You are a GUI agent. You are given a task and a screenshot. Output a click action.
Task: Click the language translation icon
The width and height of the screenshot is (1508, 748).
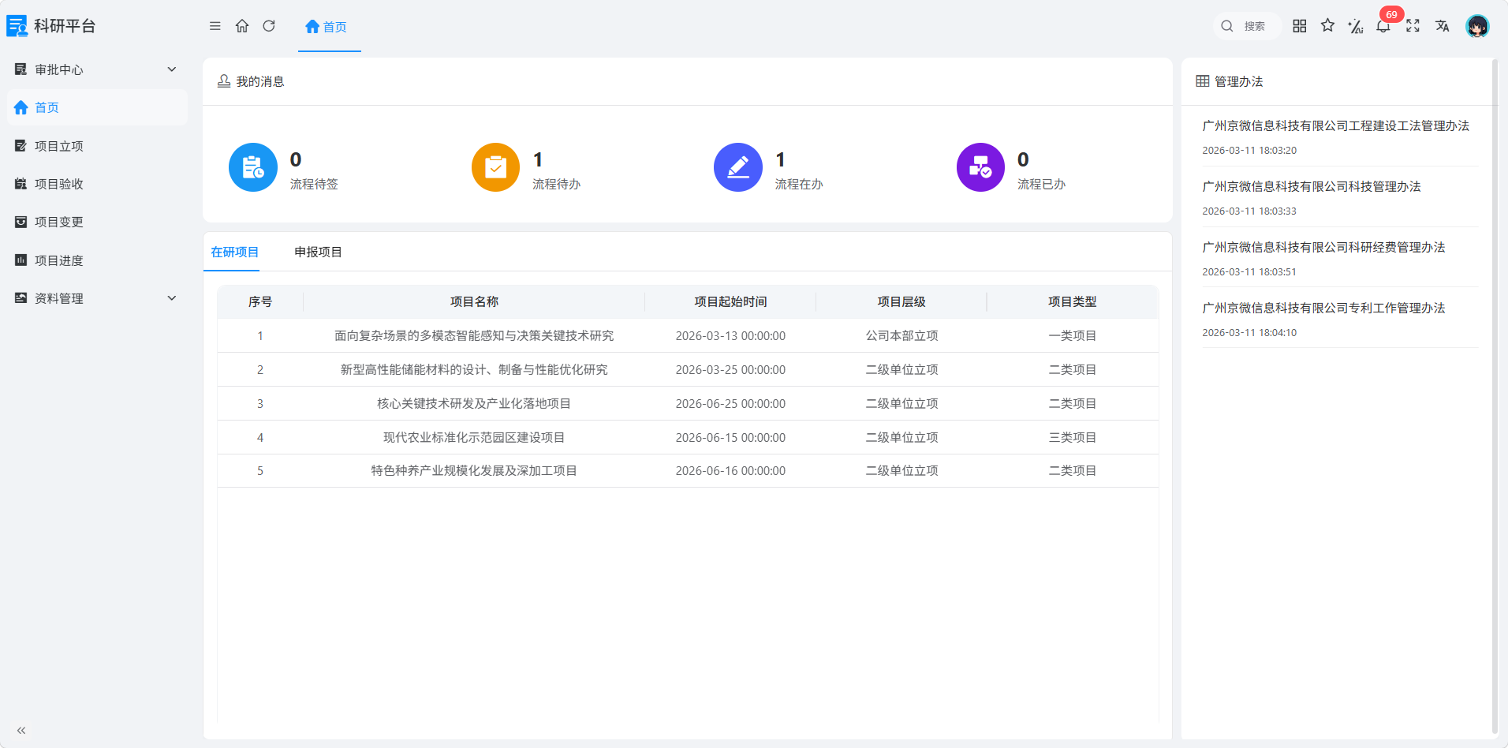pyautogui.click(x=1442, y=26)
